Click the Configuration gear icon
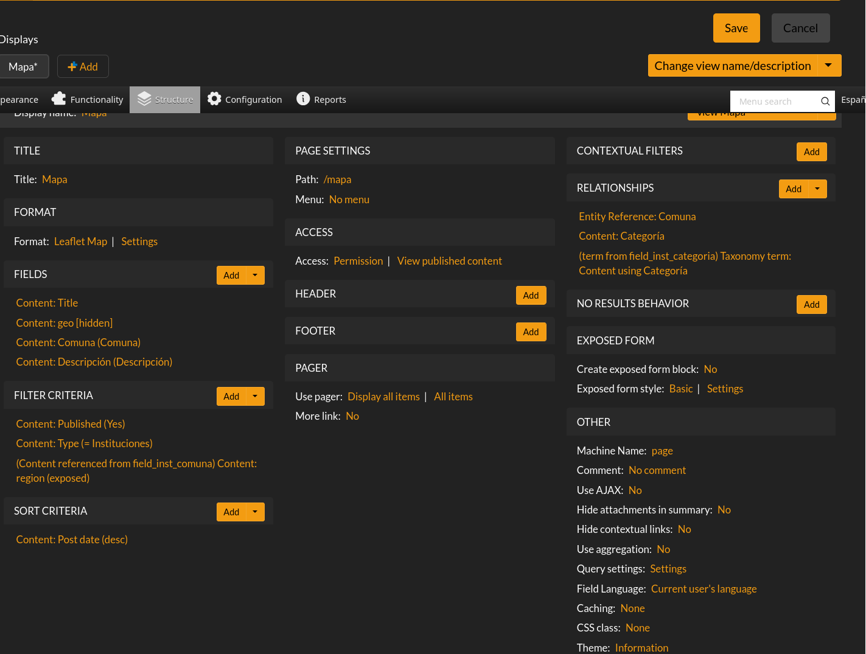Image resolution: width=866 pixels, height=654 pixels. 214,99
